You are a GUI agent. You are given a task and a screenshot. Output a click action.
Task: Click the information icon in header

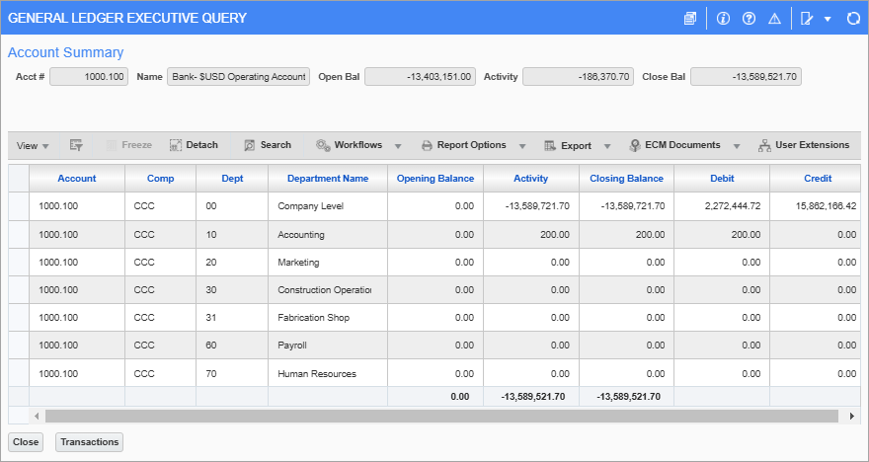coord(723,19)
